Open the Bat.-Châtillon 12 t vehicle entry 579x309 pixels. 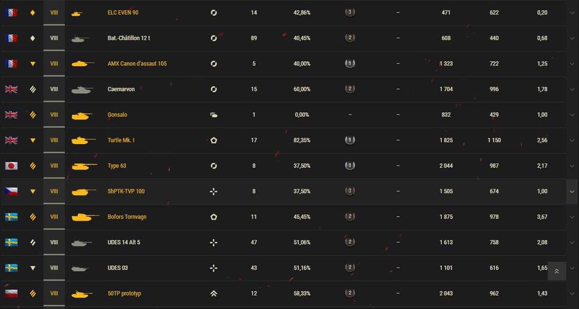click(x=129, y=38)
